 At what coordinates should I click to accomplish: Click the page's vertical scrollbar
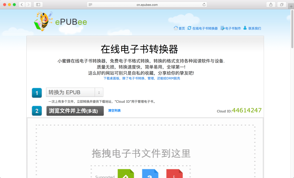coord(292,29)
